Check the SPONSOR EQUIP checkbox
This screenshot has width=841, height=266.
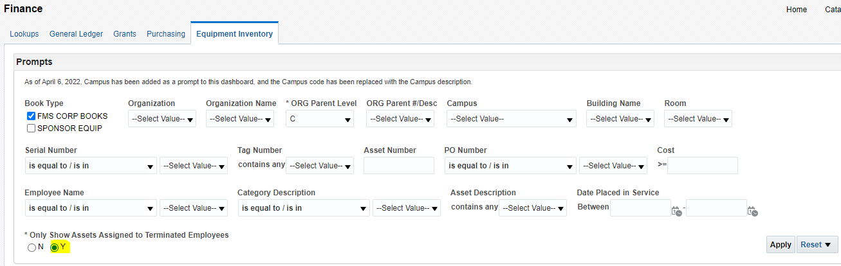point(31,129)
